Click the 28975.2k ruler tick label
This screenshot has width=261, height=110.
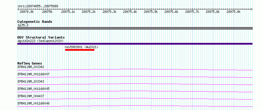pos(89,12)
